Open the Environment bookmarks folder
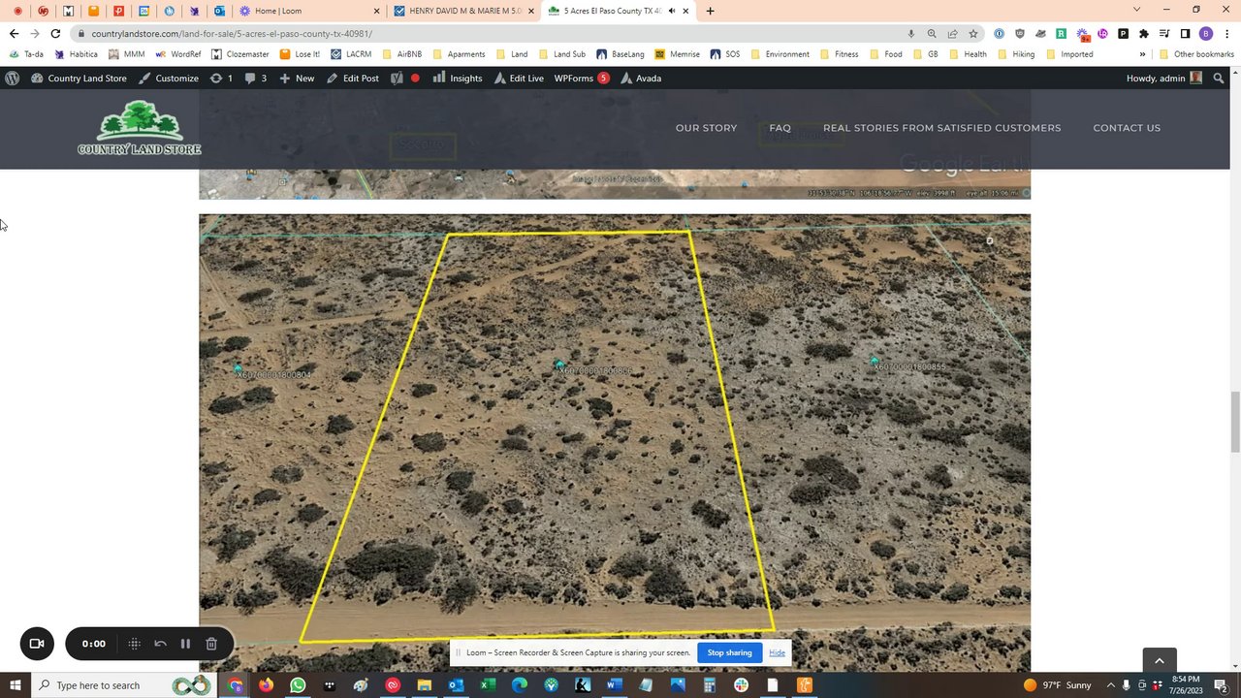This screenshot has width=1241, height=698. (x=780, y=54)
